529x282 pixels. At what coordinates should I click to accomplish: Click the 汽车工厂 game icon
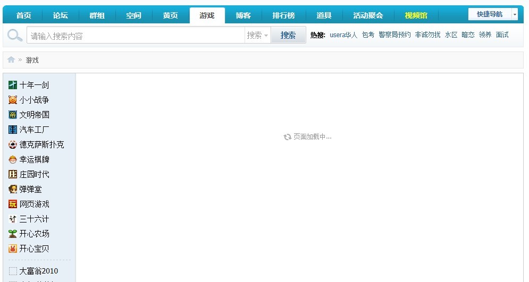click(x=13, y=130)
